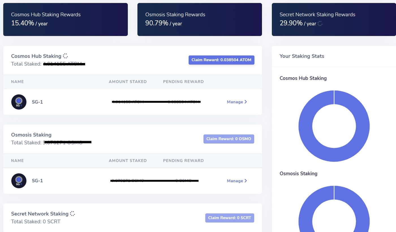Claim the 0.038504 ATOM reward
The width and height of the screenshot is (396, 232).
(221, 60)
